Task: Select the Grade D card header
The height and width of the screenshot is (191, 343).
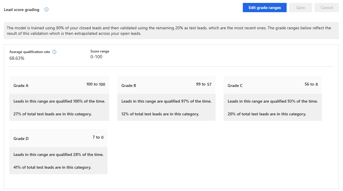Action: 21,139
